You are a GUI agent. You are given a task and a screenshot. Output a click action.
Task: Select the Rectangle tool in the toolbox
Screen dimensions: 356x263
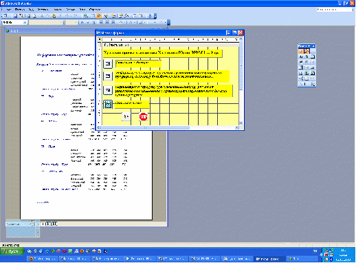(x=305, y=84)
